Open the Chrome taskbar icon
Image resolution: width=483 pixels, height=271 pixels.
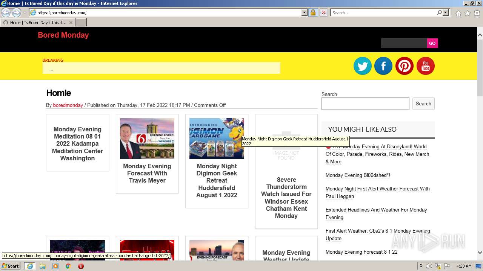[x=68, y=266]
